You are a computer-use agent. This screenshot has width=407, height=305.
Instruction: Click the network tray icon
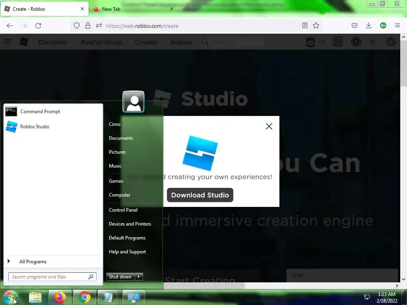coord(367,297)
